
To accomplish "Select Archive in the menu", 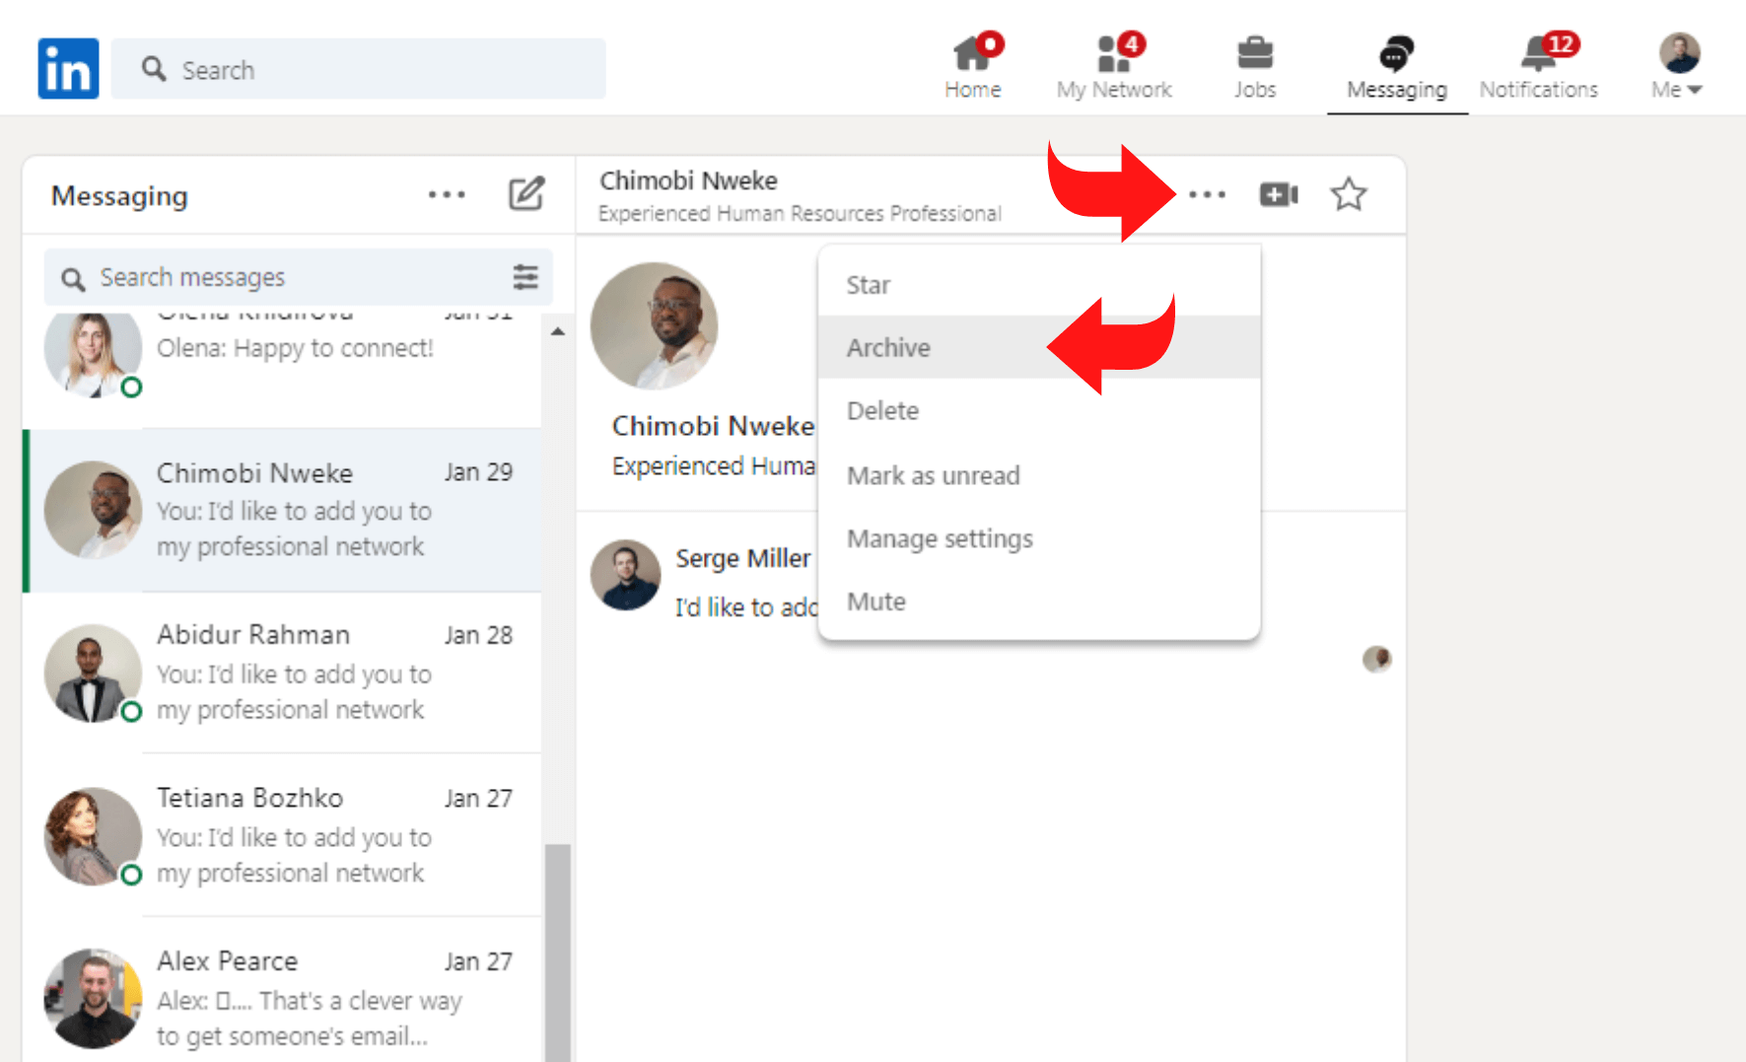I will click(x=1039, y=347).
